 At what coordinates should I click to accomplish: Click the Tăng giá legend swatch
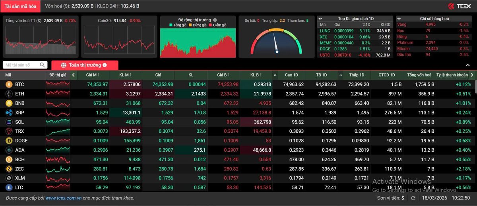tap(171, 25)
